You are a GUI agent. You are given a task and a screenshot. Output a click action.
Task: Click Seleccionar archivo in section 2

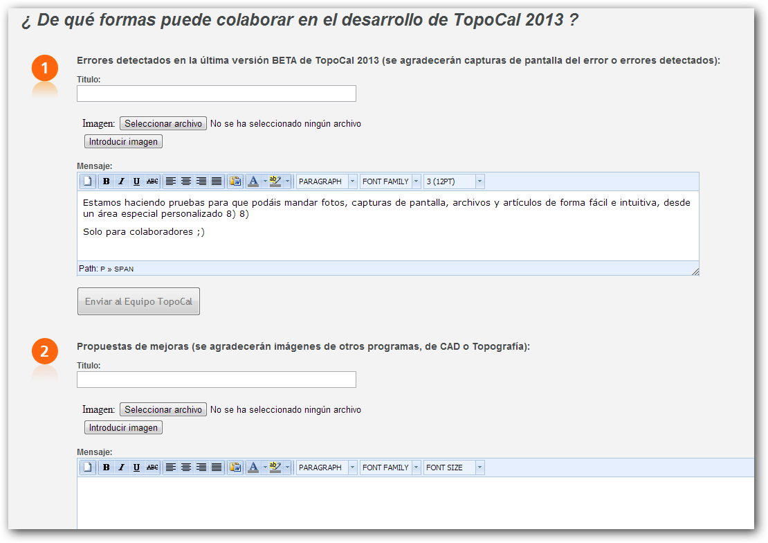point(163,409)
